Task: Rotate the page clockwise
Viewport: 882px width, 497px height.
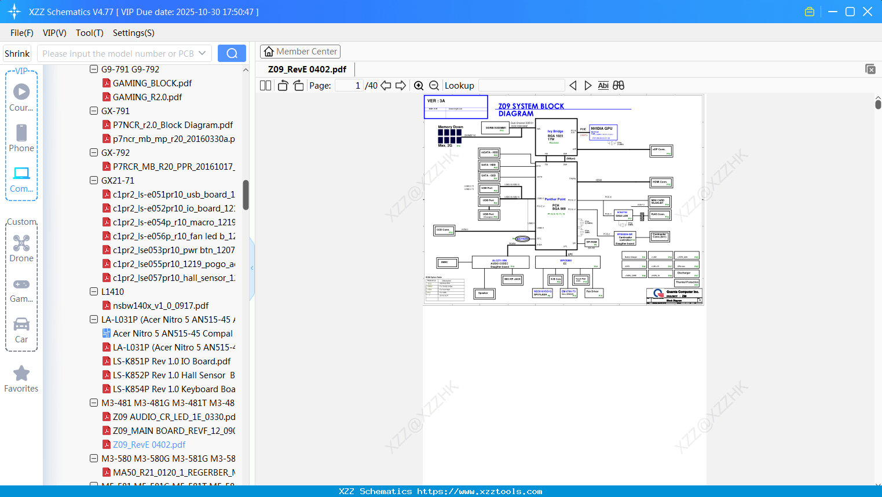Action: coord(298,85)
